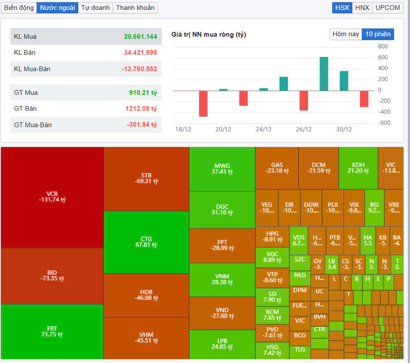The image size is (410, 363).
Task: Select the BCM 7.65 tỷ block
Action: click(x=272, y=315)
